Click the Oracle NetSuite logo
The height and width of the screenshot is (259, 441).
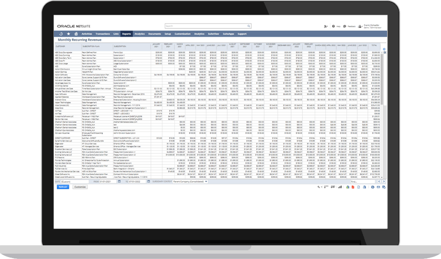pos(73,26)
